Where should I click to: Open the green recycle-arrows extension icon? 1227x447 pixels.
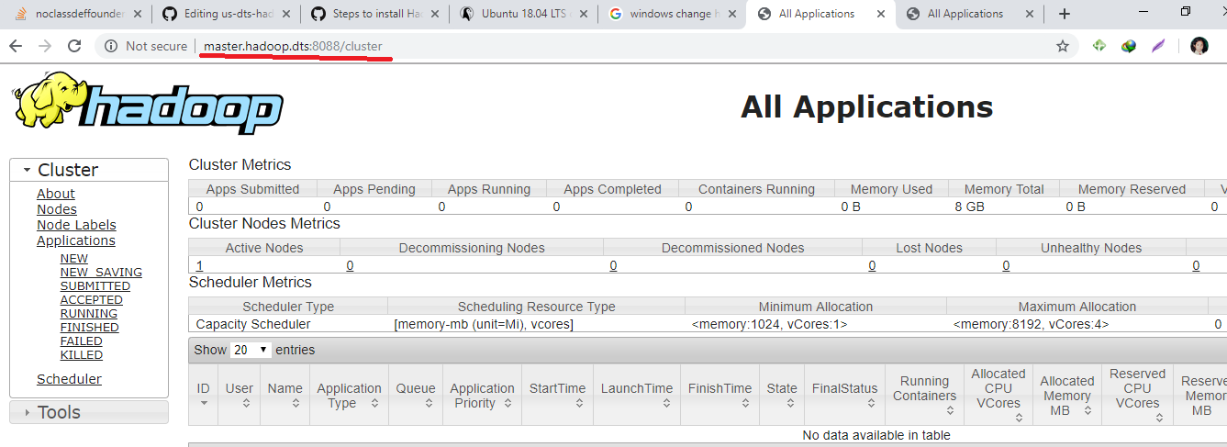pyautogui.click(x=1099, y=46)
